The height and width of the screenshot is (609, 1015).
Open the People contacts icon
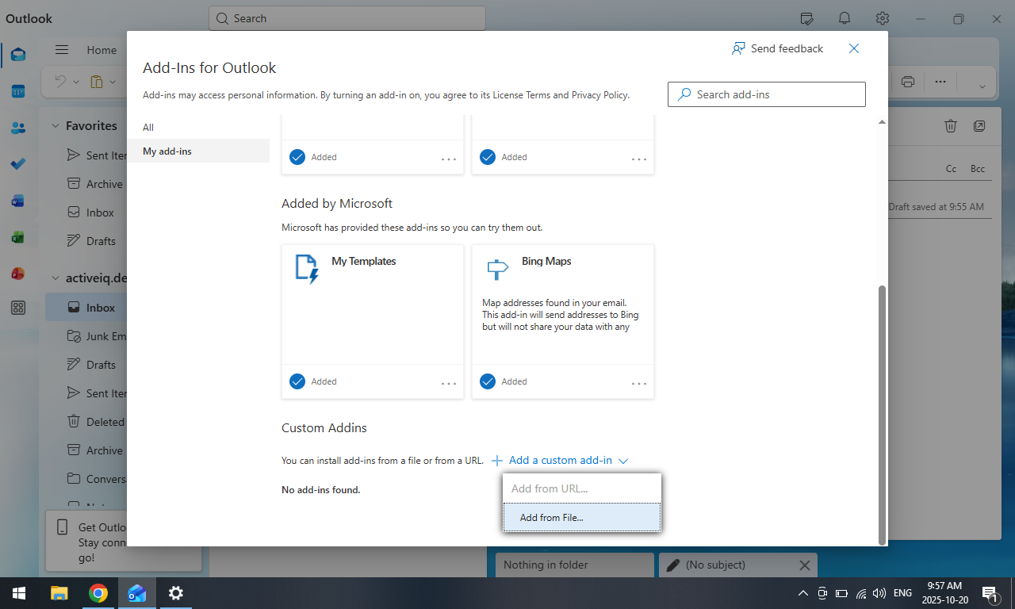point(17,128)
